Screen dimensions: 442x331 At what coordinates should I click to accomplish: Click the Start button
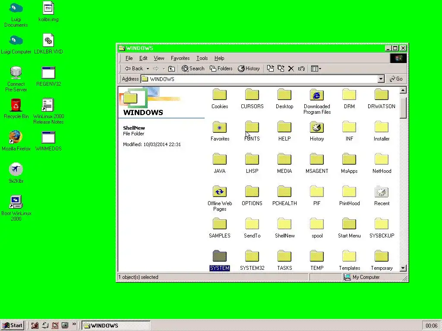pos(13,325)
